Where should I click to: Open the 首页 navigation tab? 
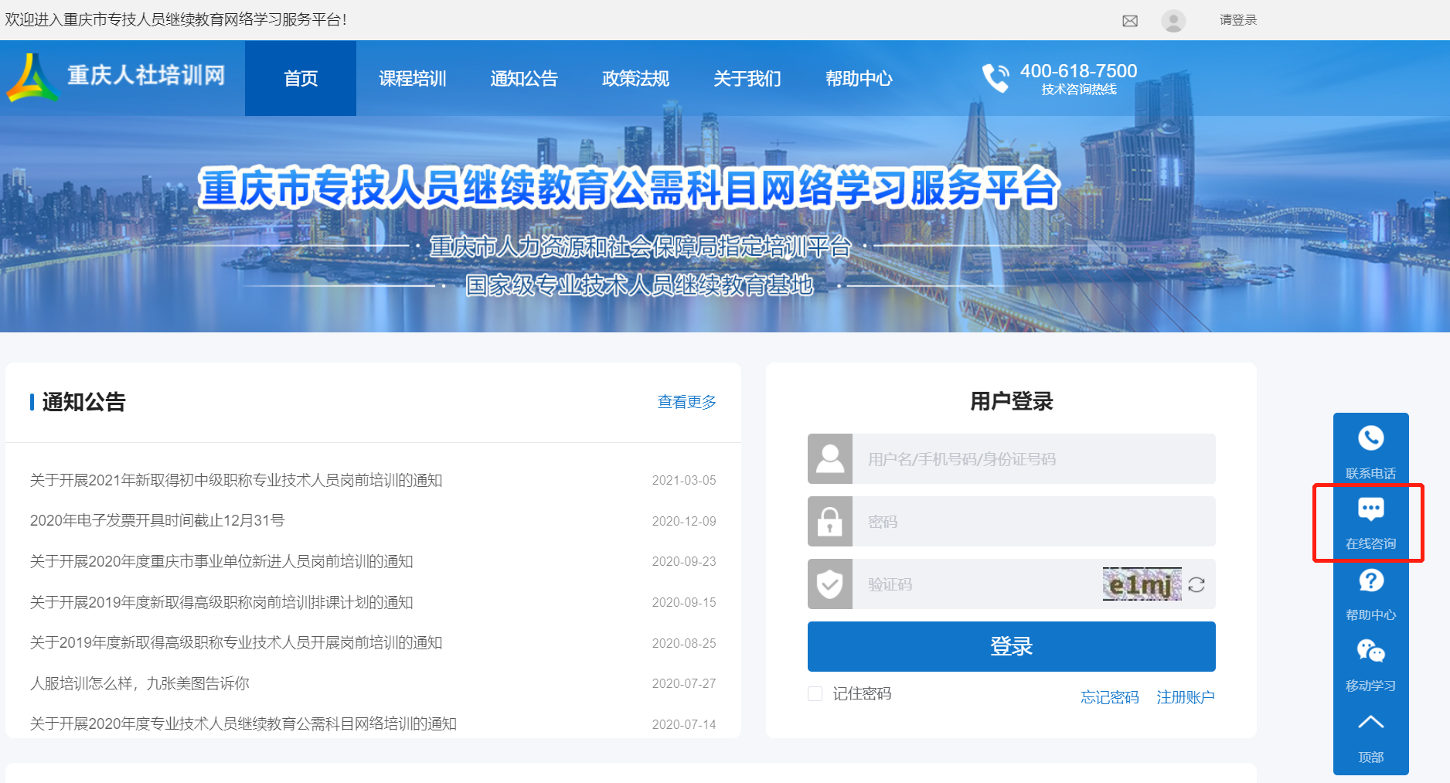(x=301, y=78)
